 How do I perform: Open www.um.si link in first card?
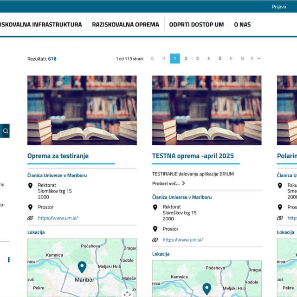coord(58,218)
